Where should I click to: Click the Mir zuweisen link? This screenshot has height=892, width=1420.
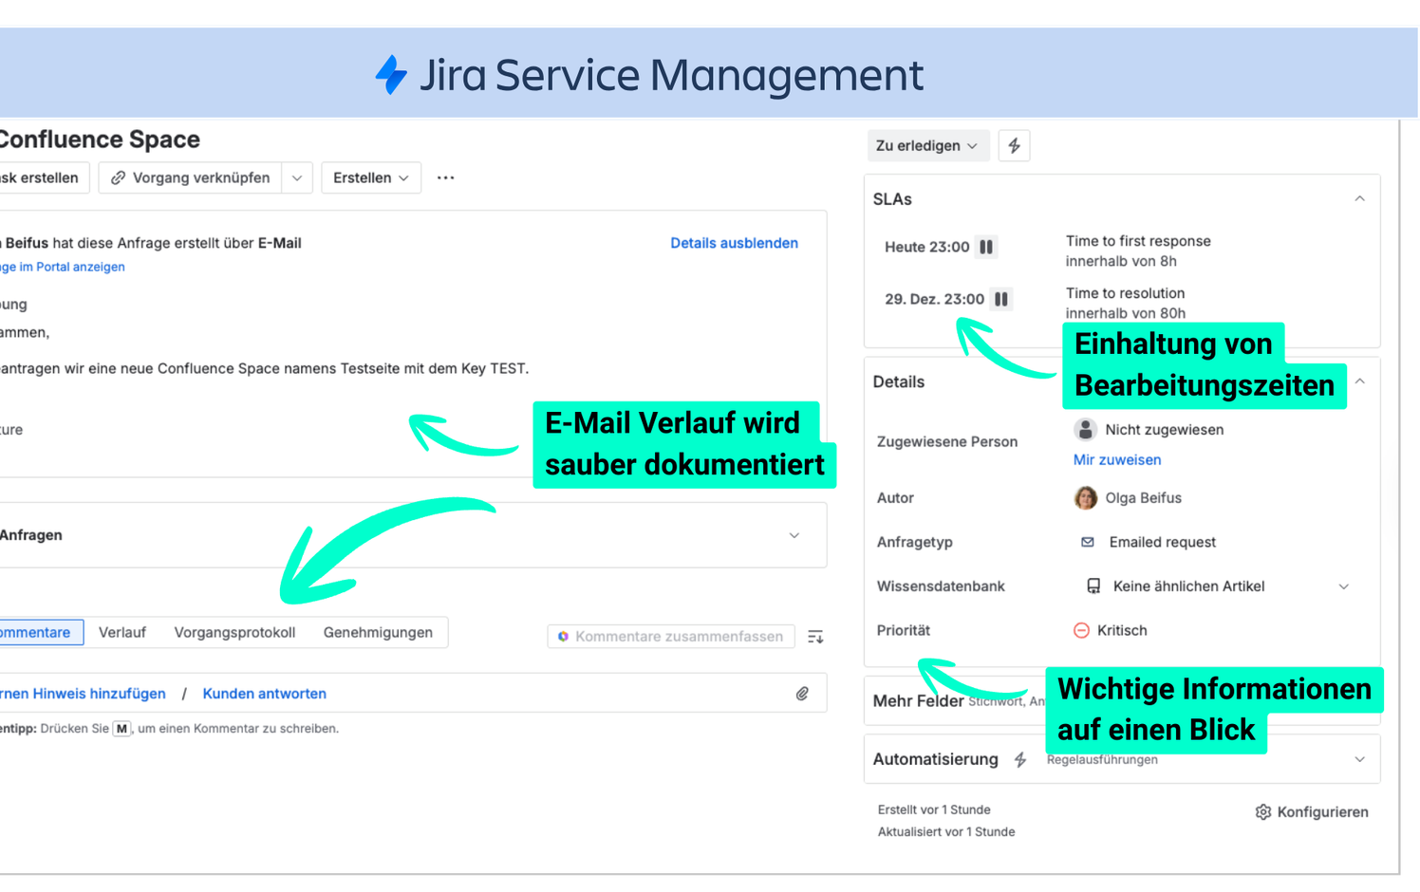click(1117, 459)
